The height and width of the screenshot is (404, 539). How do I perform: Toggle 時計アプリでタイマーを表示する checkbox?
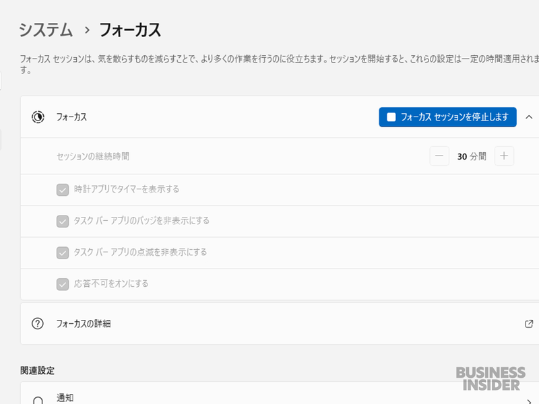point(63,190)
